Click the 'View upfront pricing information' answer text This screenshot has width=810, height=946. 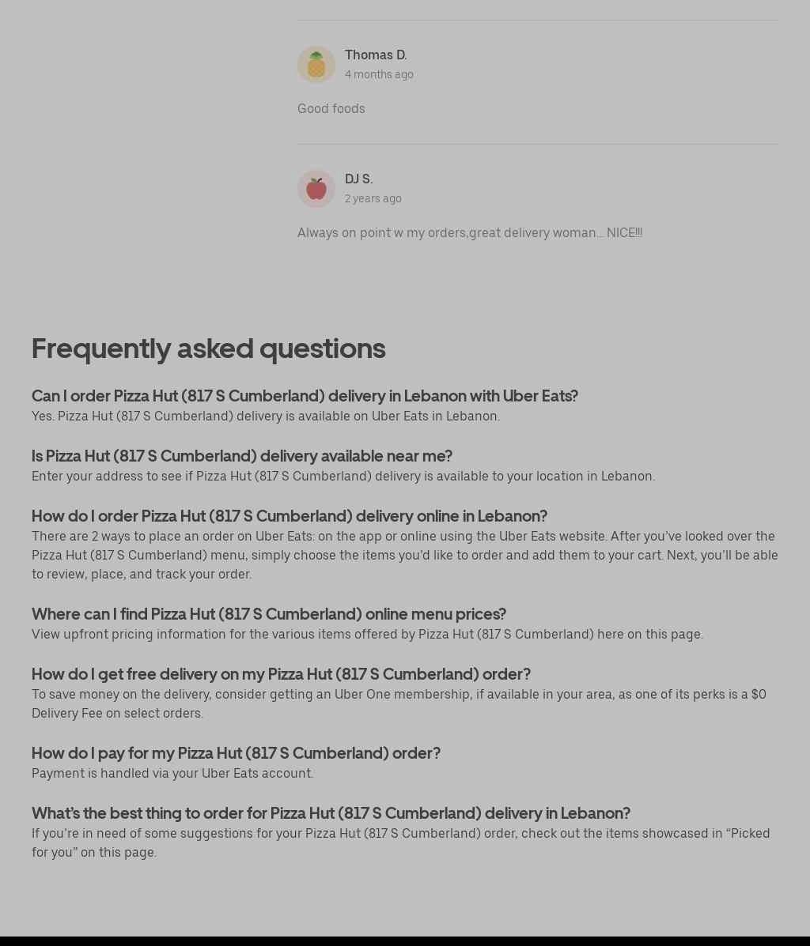pos(367,634)
